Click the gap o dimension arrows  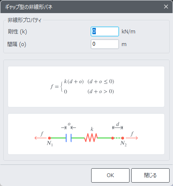(x=69, y=128)
